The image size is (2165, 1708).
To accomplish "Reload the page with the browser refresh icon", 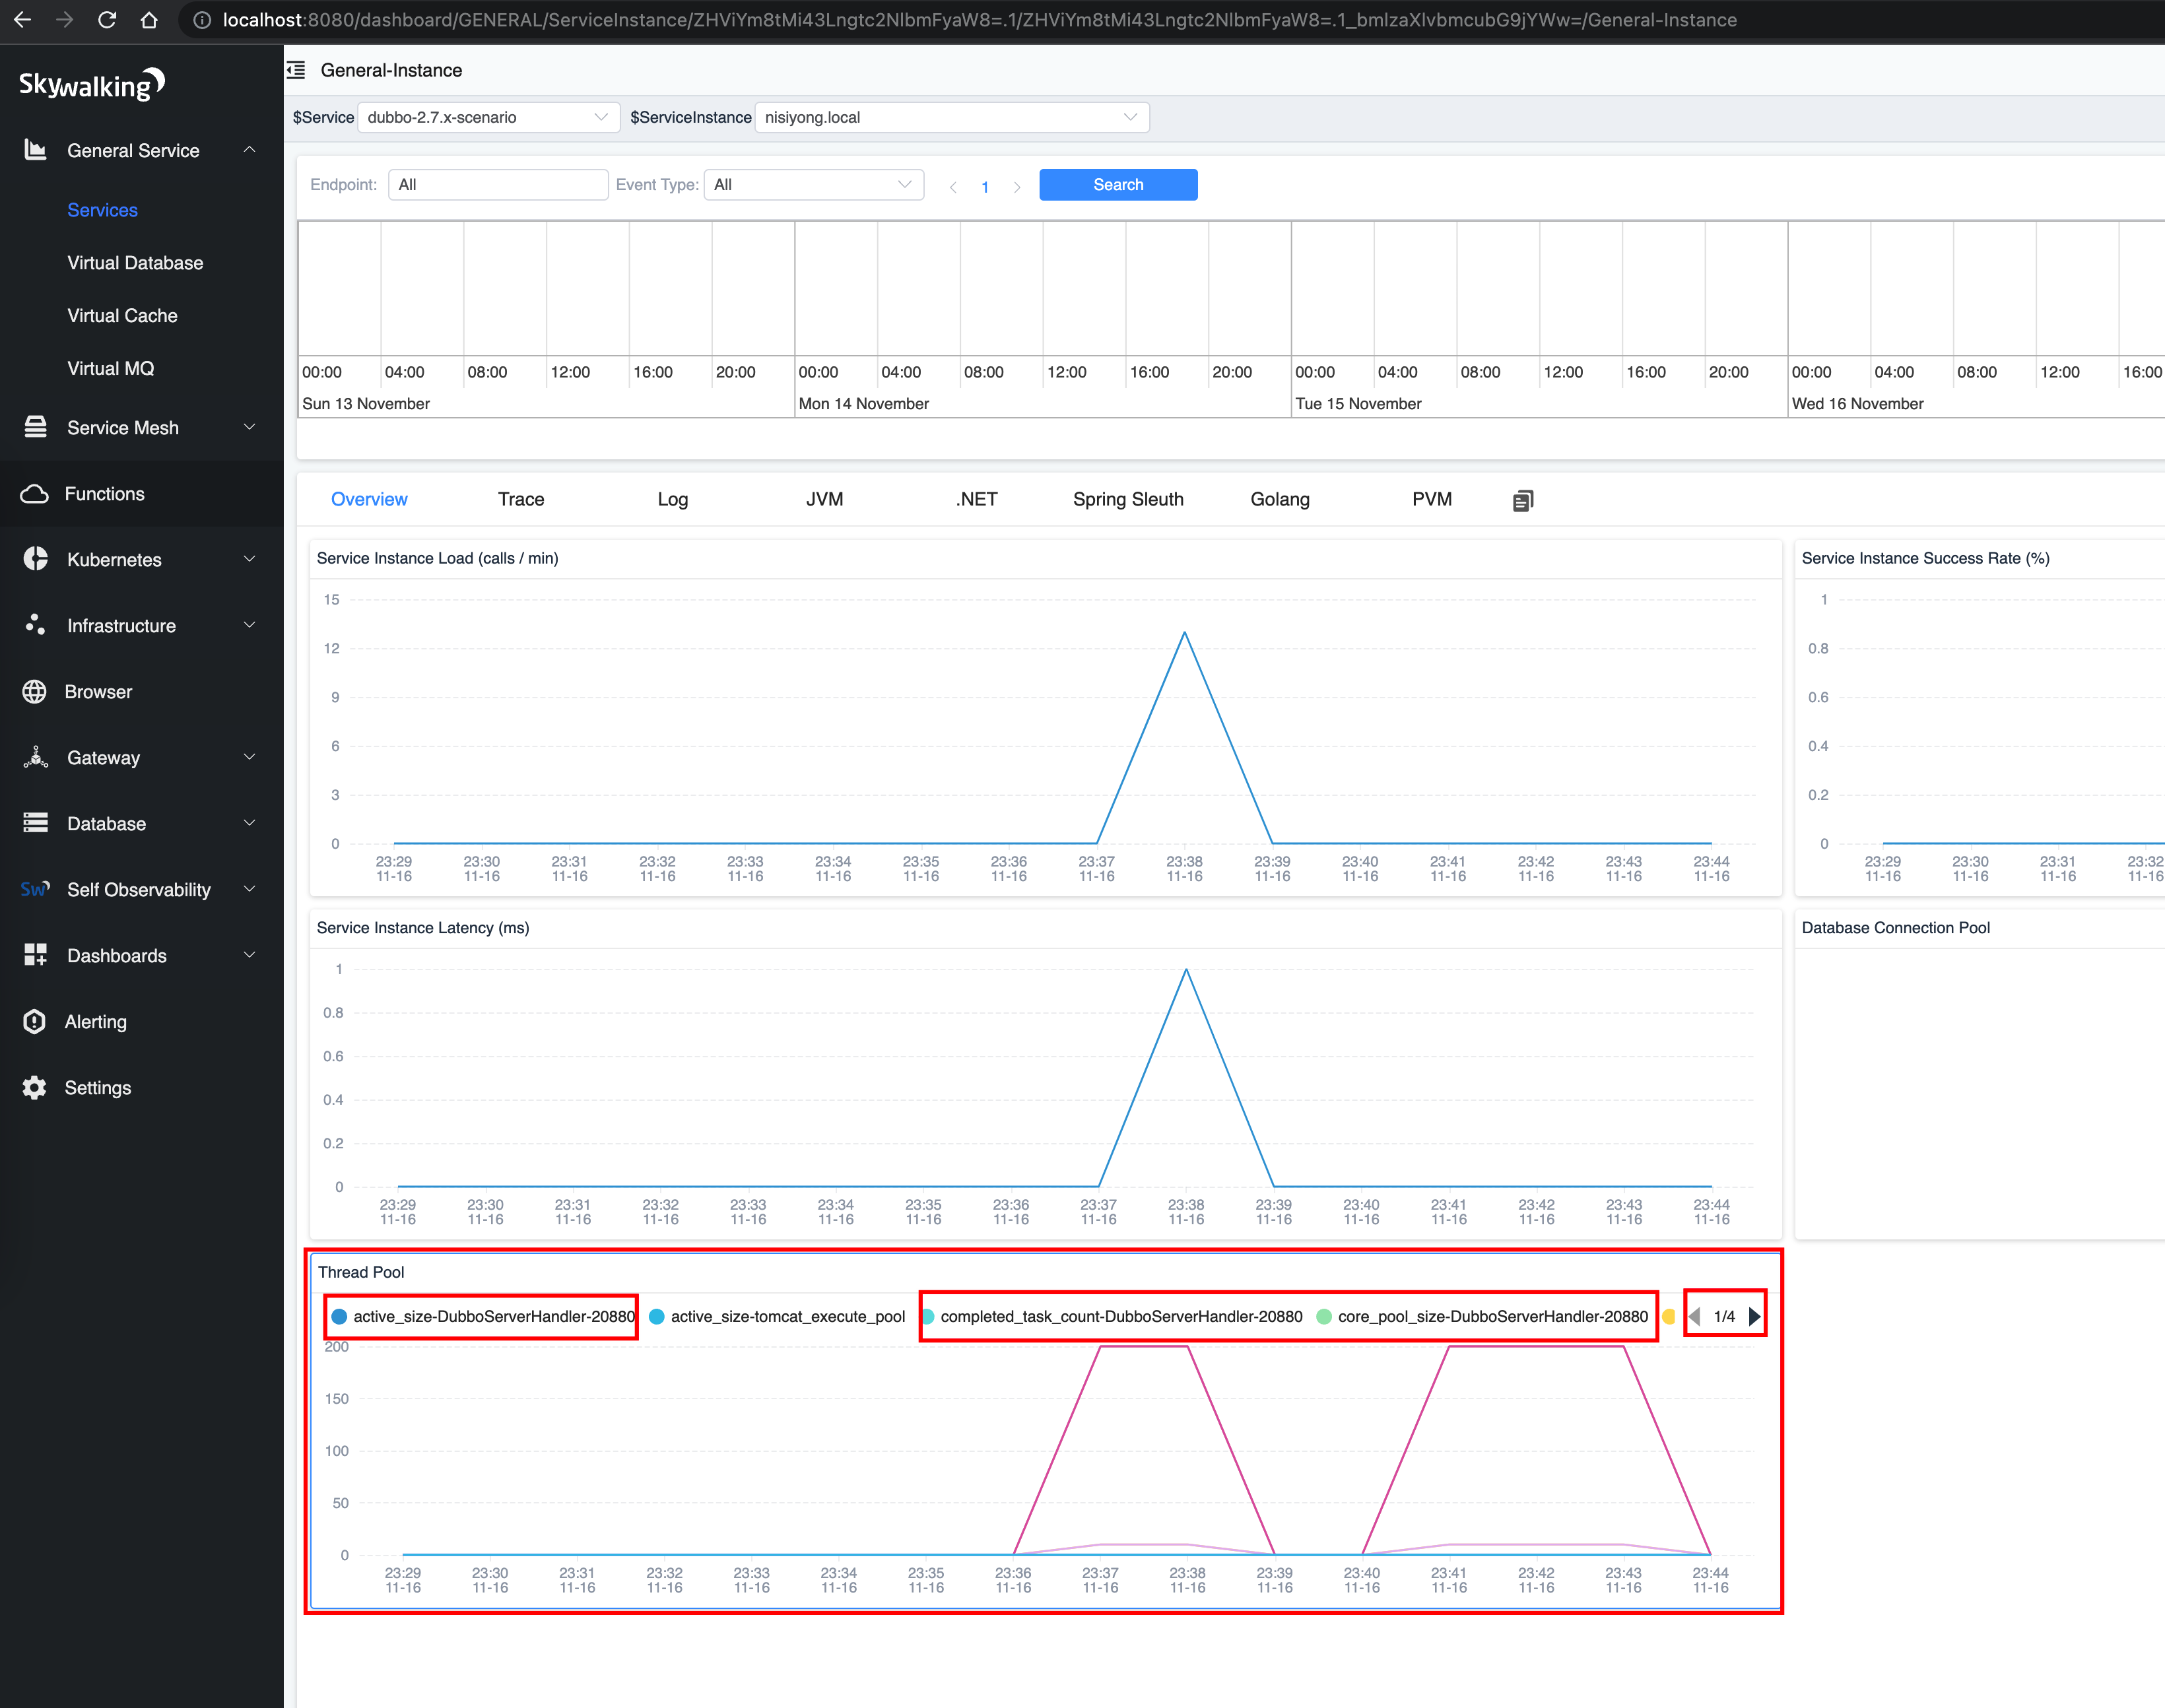I will pos(107,20).
